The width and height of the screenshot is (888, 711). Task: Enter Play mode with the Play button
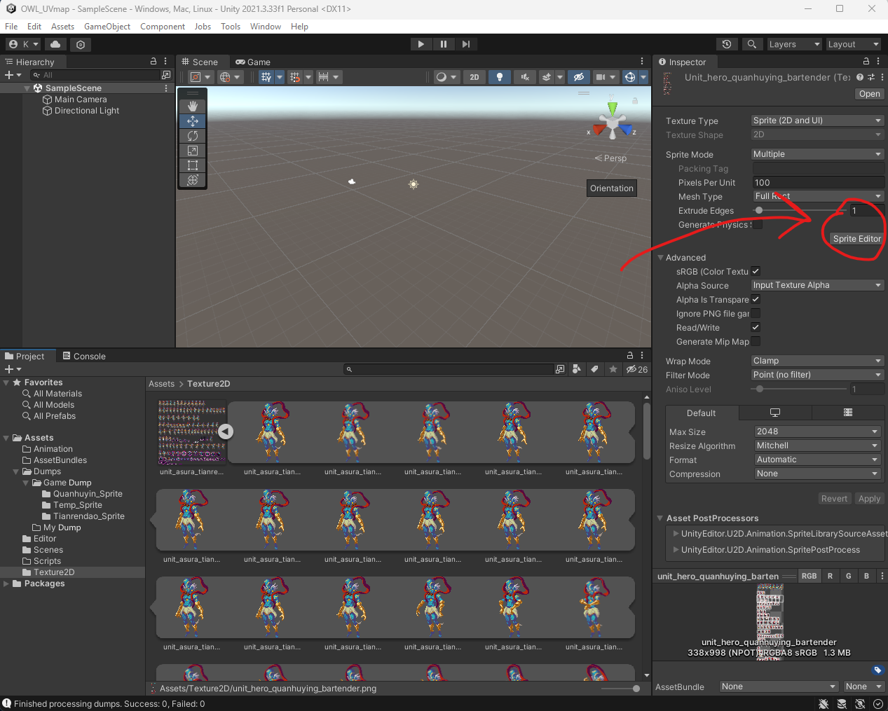point(421,43)
